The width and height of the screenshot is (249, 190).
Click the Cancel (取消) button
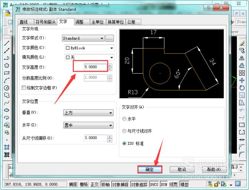[x=182, y=170]
